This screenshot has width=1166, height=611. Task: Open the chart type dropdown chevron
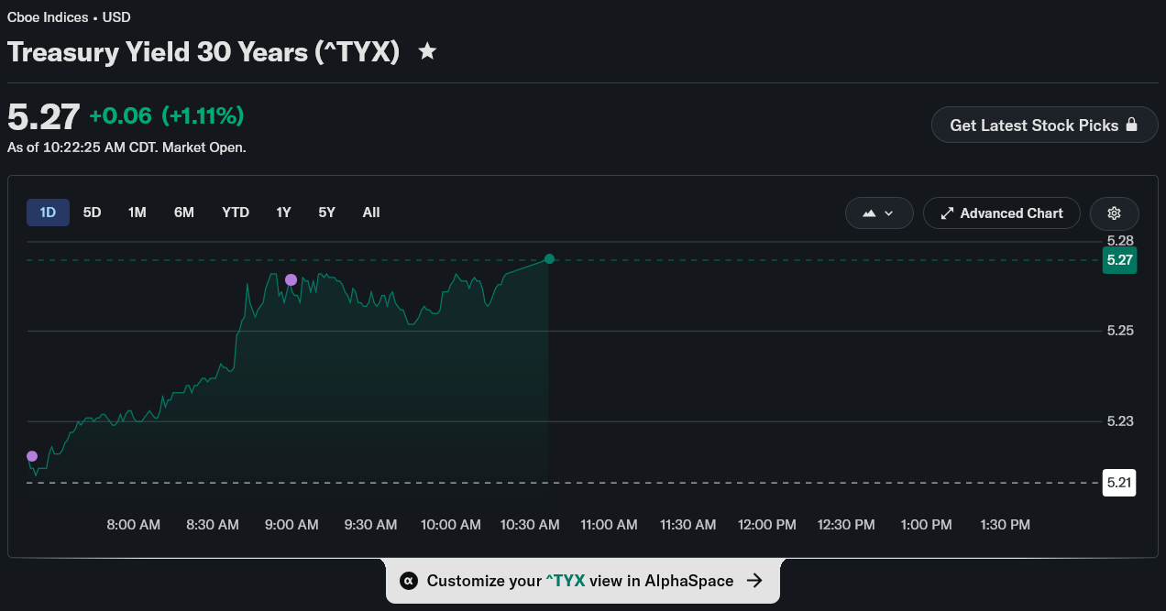tap(888, 213)
